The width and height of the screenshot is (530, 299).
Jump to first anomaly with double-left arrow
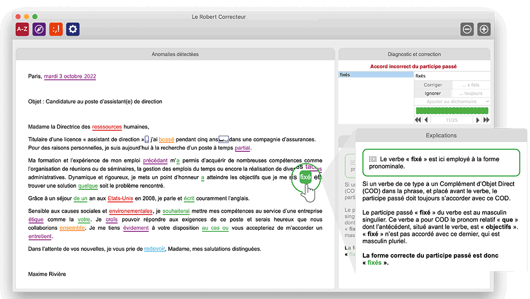click(x=418, y=120)
